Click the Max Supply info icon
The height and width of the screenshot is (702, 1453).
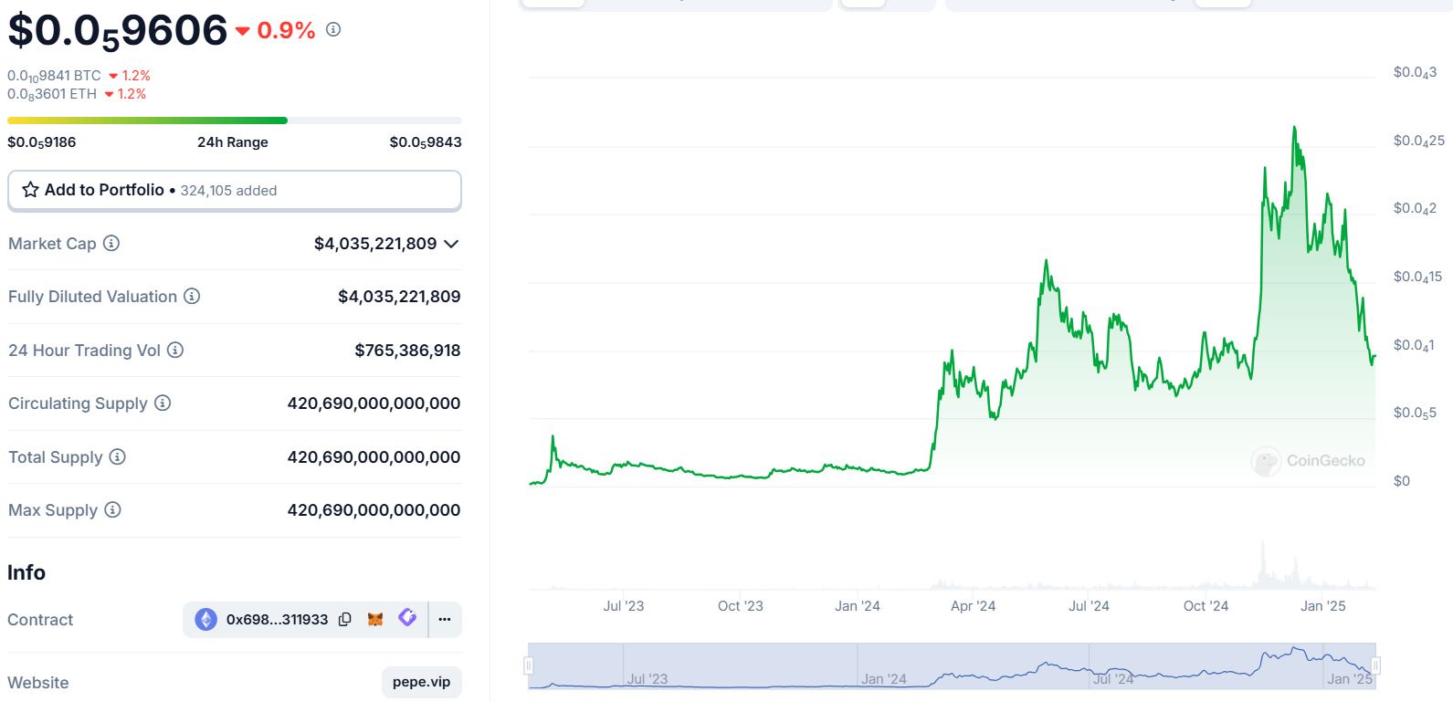pos(112,509)
